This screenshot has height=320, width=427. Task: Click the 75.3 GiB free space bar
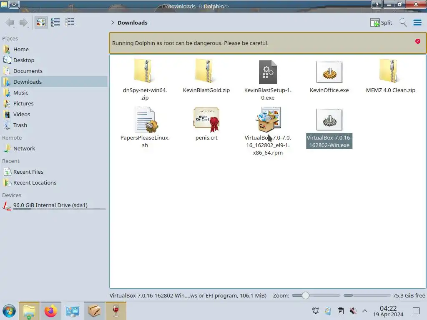point(367,295)
